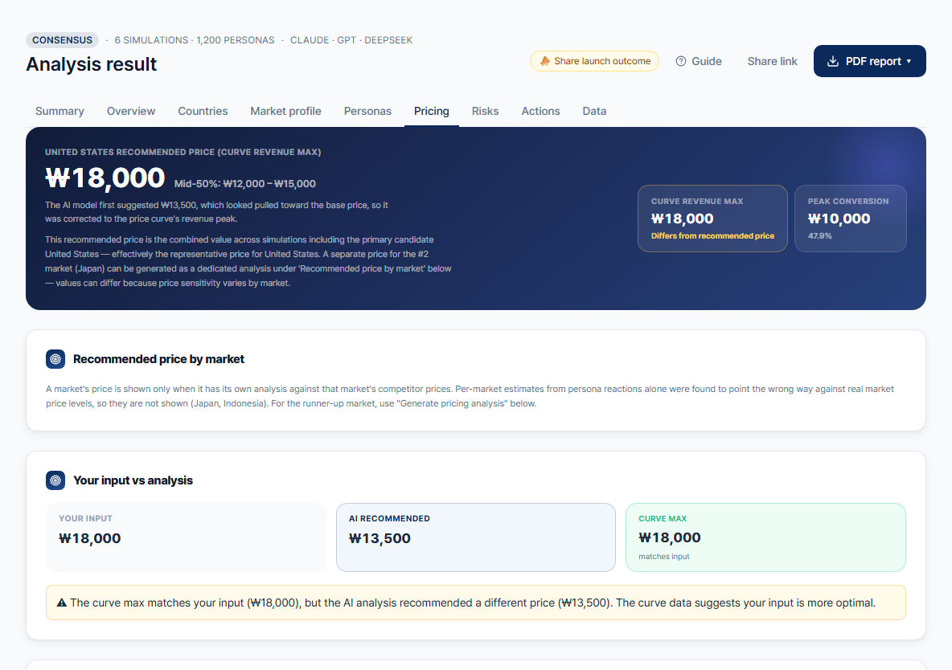Select the active Pricing tab
Image resolution: width=952 pixels, height=670 pixels.
432,111
